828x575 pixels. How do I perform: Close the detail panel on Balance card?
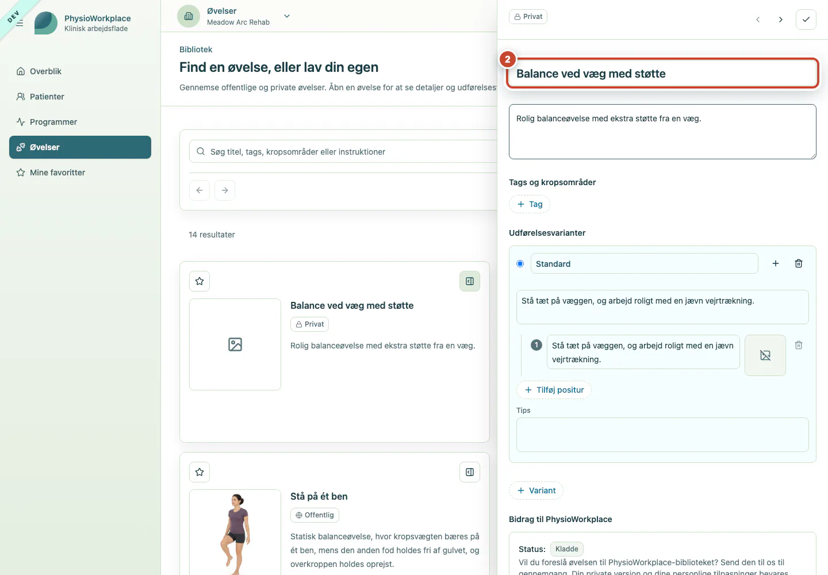pyautogui.click(x=470, y=281)
